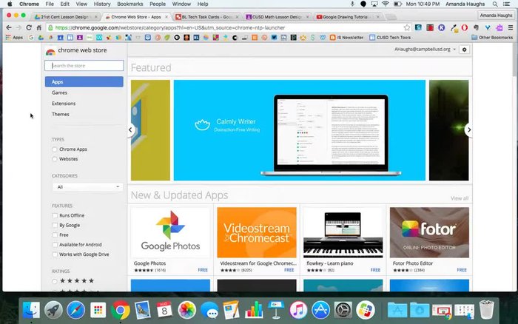
Task: Expand the Categories dropdown showing All
Action: click(88, 187)
